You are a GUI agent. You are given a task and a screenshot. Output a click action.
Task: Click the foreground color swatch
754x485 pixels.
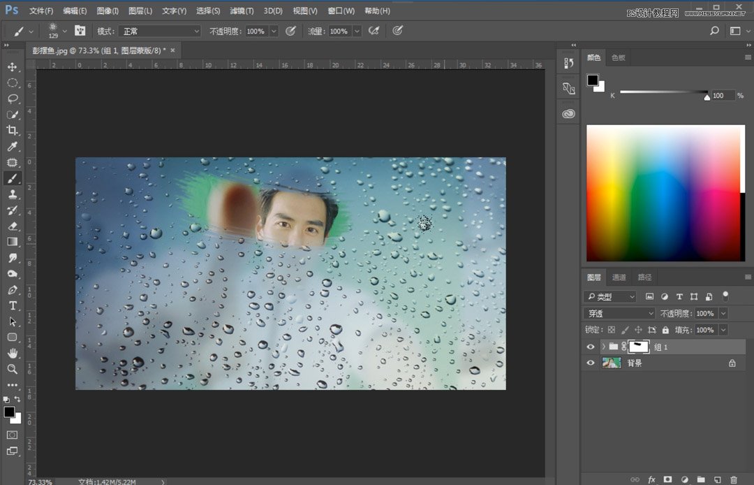10,412
